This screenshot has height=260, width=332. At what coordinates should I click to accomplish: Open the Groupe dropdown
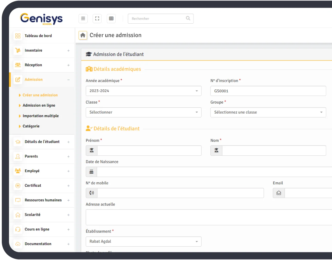(268, 112)
